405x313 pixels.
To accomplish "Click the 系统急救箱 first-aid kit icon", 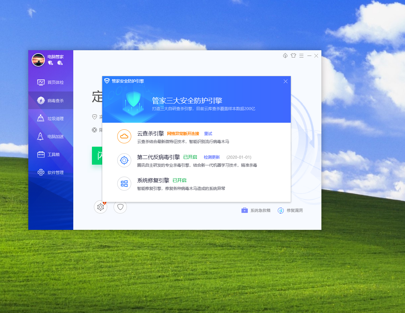I will [x=244, y=211].
